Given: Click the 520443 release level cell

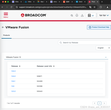Looking at the screenshot, I should pos(40,91).
